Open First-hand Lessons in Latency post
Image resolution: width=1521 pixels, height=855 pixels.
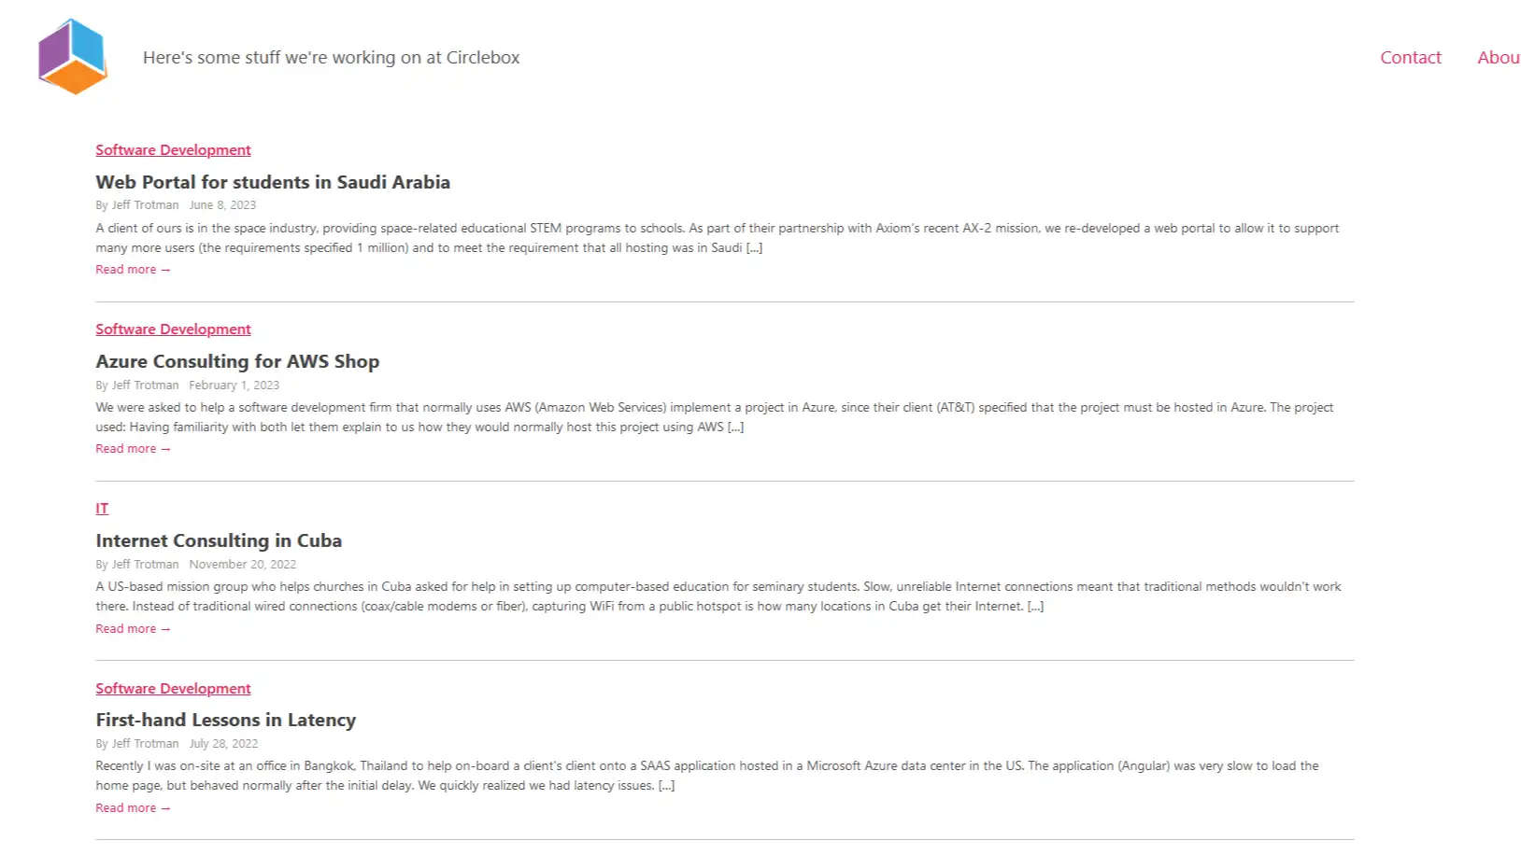[226, 720]
